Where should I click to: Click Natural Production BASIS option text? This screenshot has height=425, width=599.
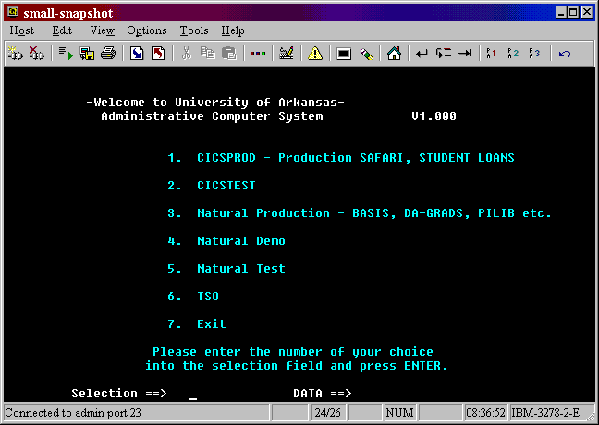(374, 212)
